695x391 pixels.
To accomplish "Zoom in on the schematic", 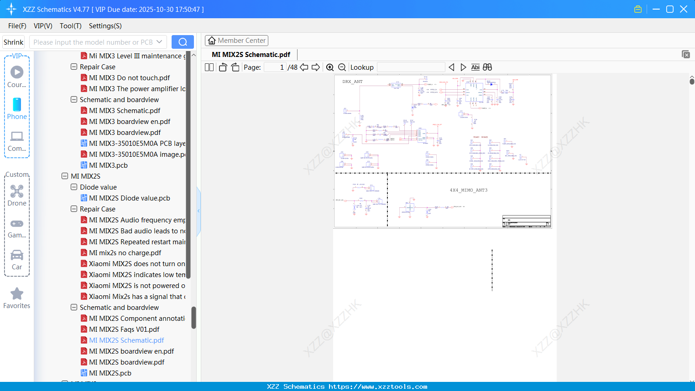I will 330,67.
